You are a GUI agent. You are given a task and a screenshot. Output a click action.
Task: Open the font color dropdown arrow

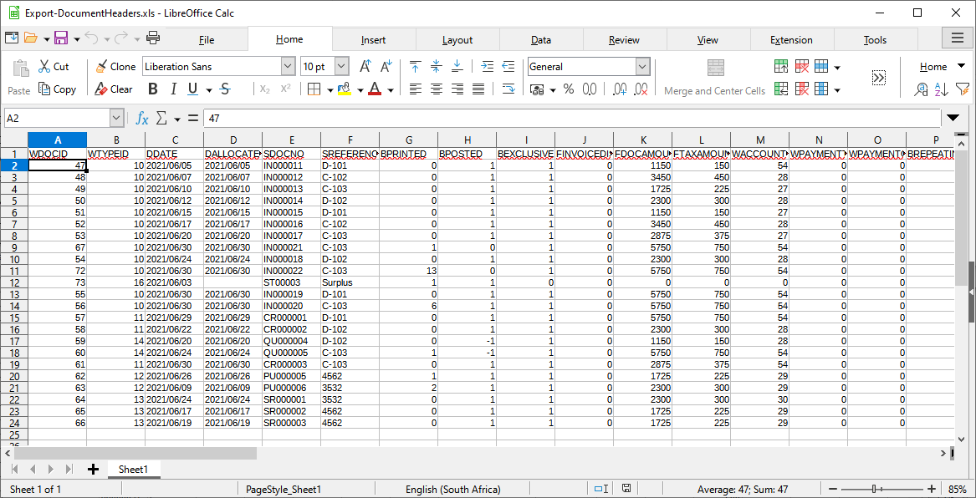[x=390, y=91]
